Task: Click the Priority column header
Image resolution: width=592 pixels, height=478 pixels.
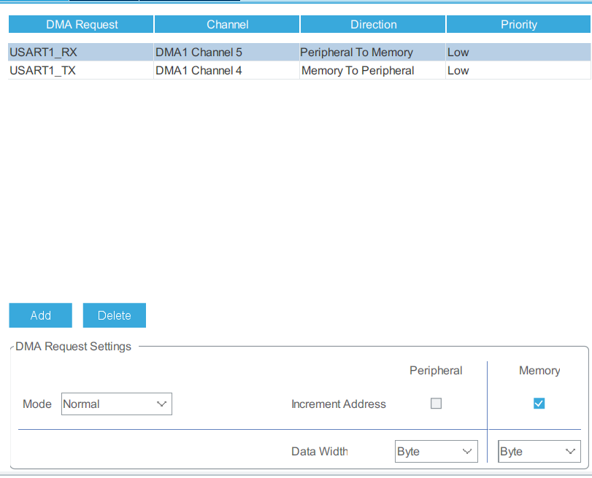Action: point(518,25)
